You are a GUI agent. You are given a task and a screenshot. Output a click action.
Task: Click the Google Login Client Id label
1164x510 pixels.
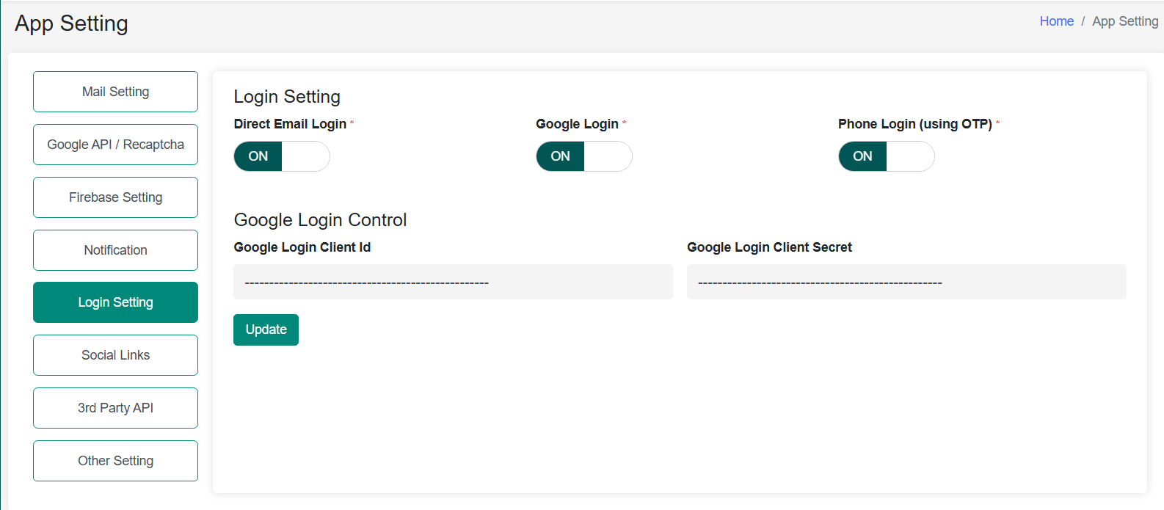click(302, 247)
